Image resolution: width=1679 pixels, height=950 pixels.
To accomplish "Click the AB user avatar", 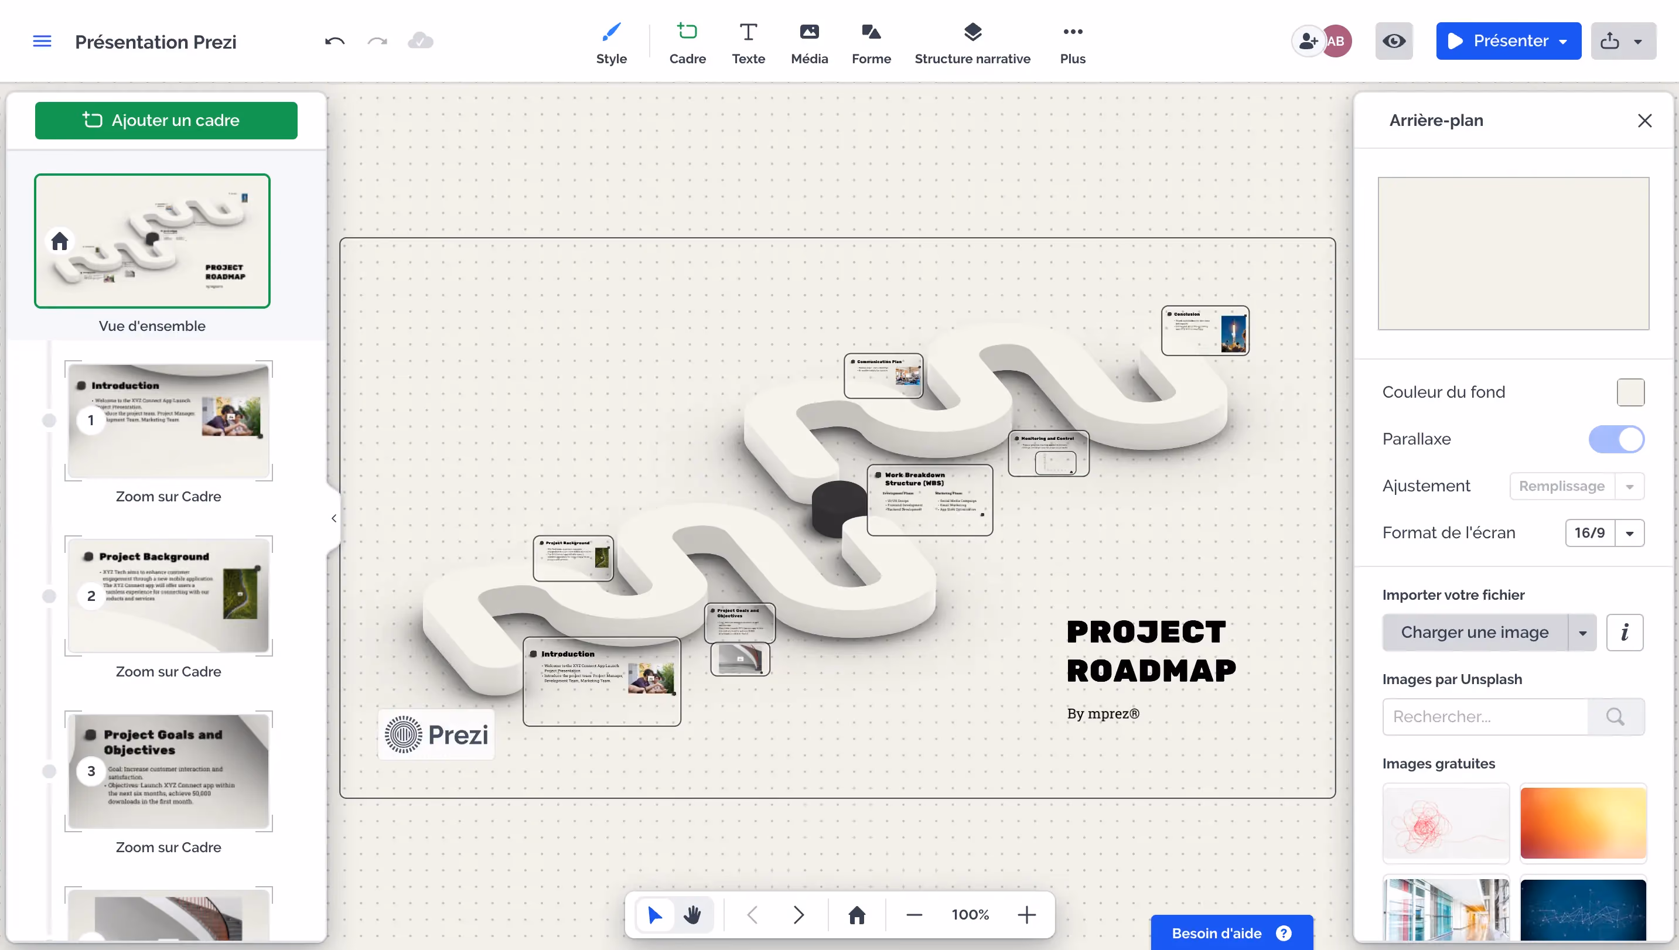I will click(1336, 41).
